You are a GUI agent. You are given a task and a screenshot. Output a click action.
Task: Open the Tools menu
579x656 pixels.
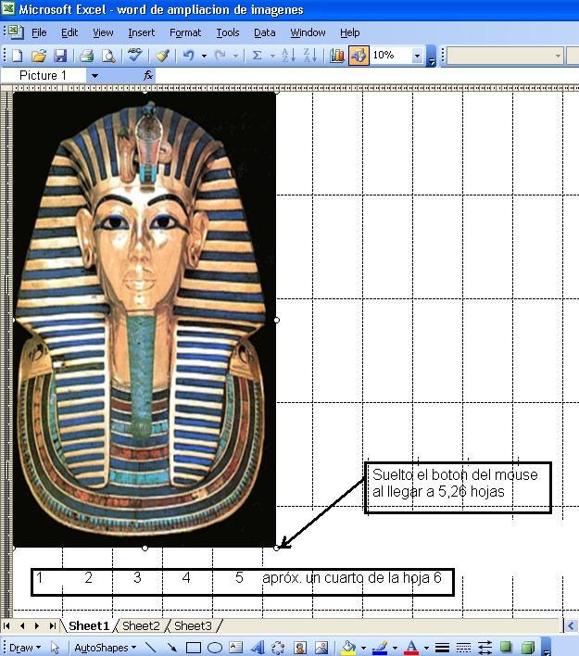[228, 32]
